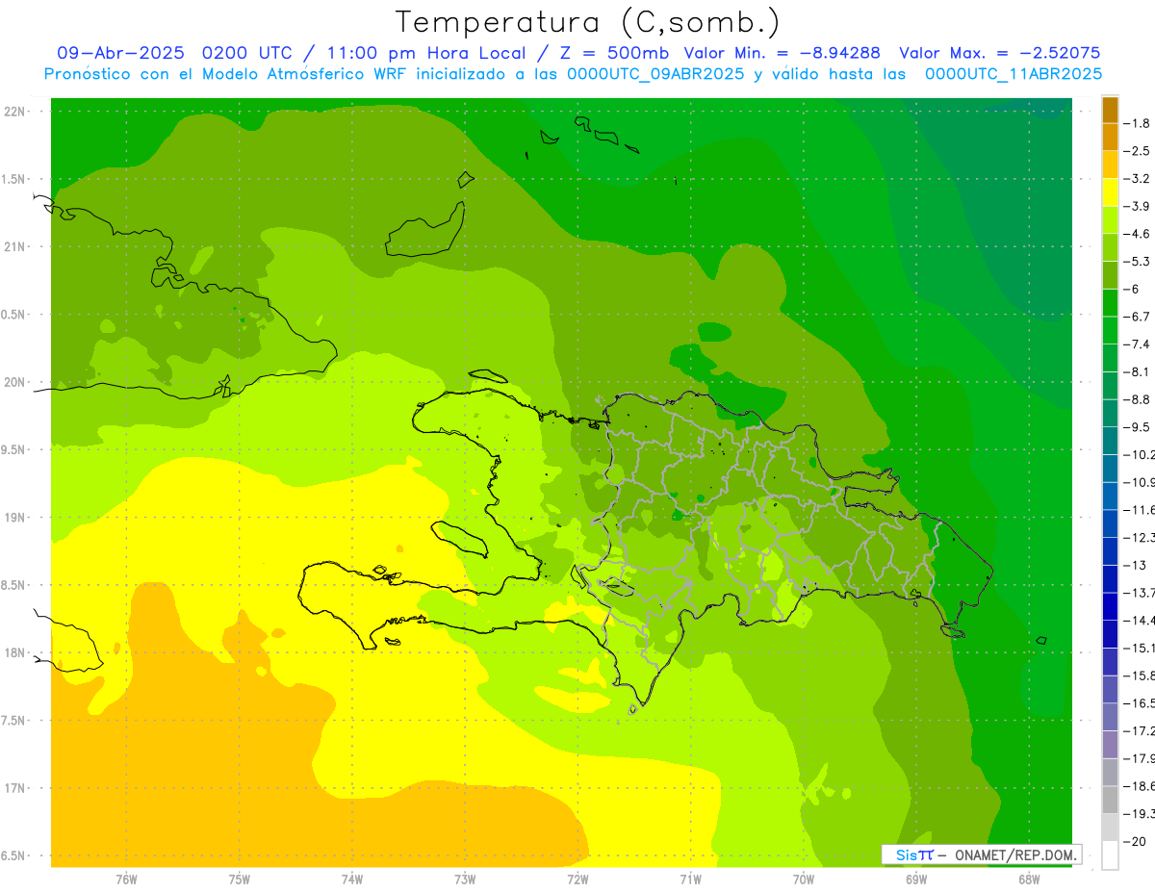Click the '70W' longitude axis label
1155x892 pixels.
(x=804, y=879)
